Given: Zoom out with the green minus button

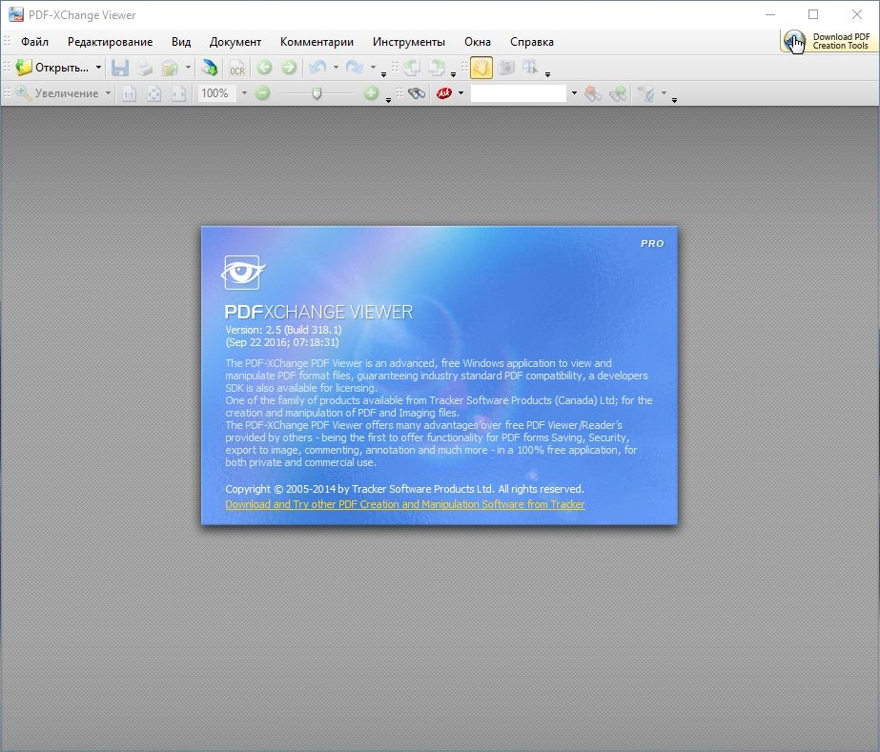Looking at the screenshot, I should (x=262, y=93).
